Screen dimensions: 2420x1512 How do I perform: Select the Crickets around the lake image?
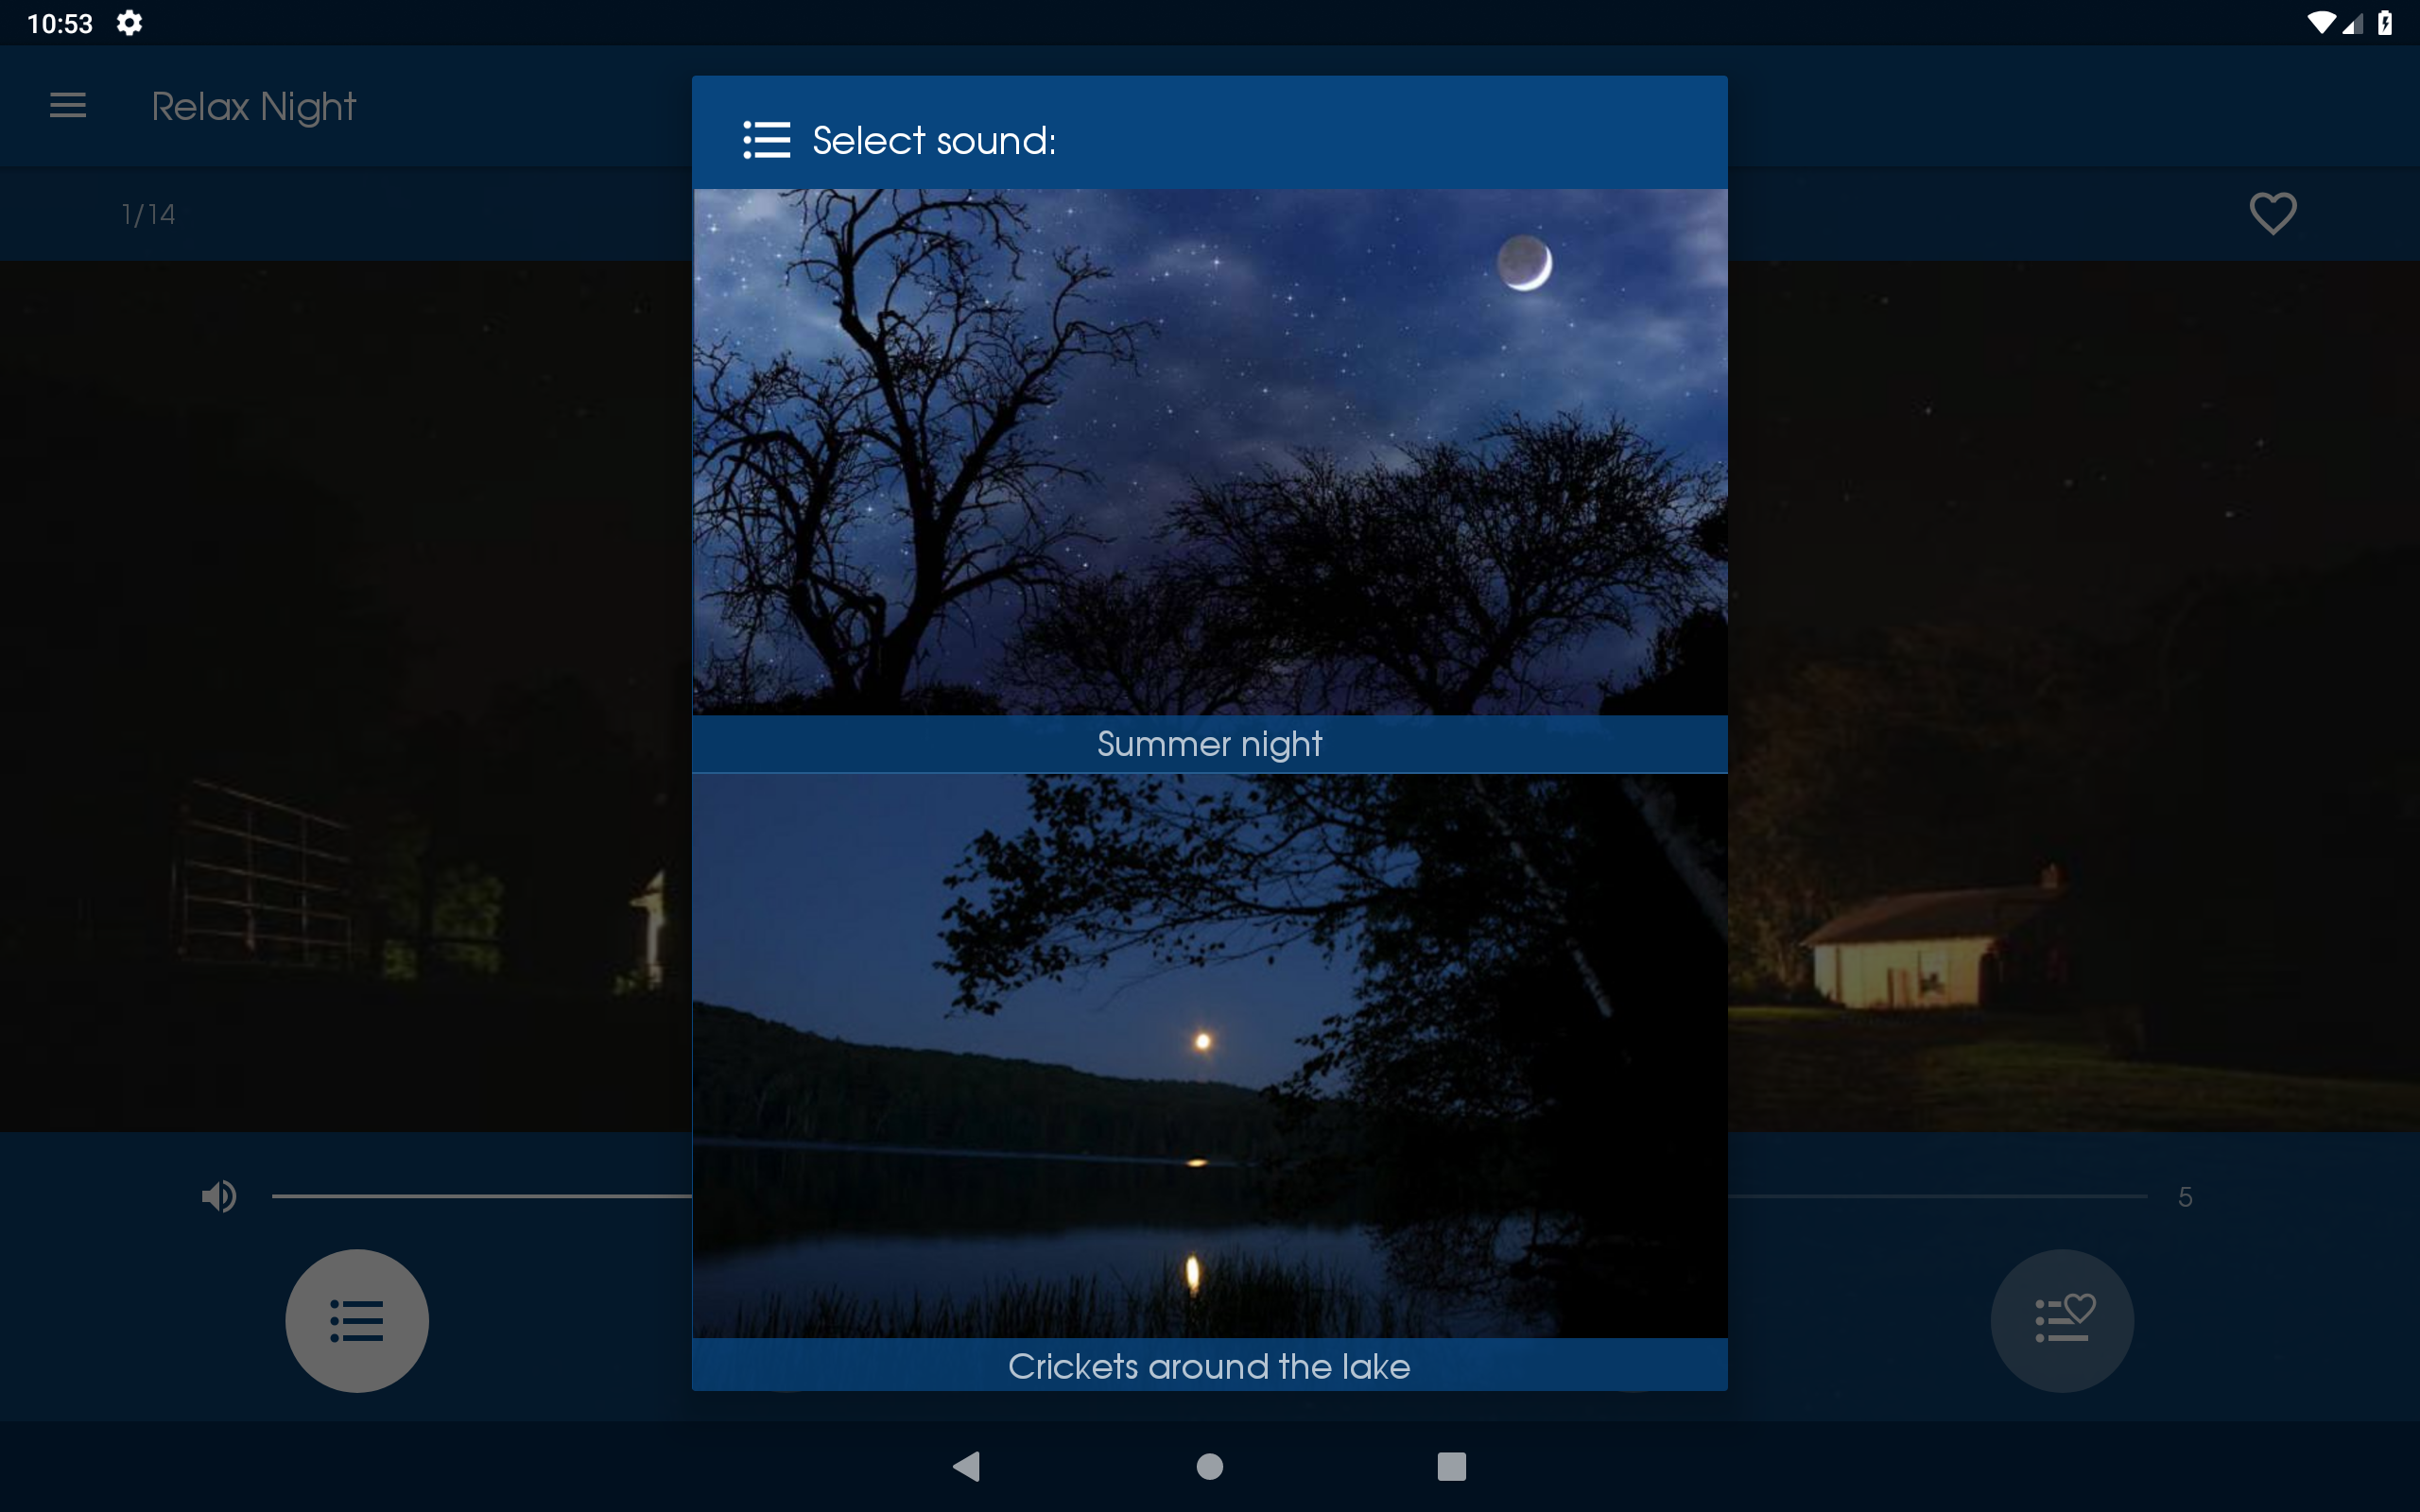coord(1210,1056)
